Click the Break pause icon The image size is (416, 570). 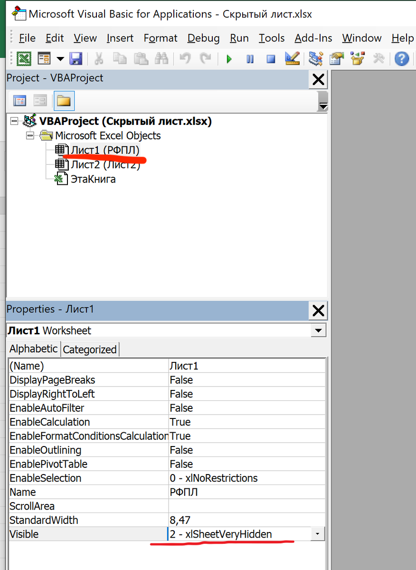250,59
